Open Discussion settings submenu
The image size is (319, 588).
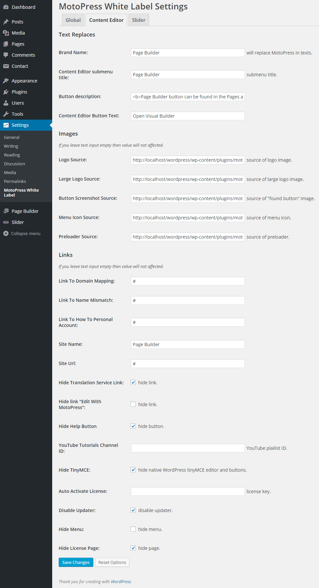pos(14,164)
